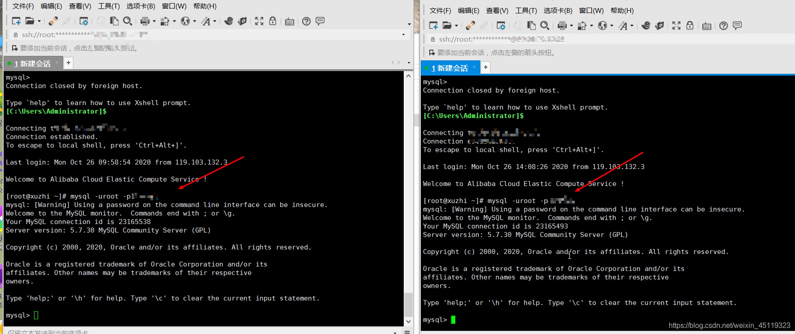Click file transfer icon in left Xshell window

click(x=165, y=21)
